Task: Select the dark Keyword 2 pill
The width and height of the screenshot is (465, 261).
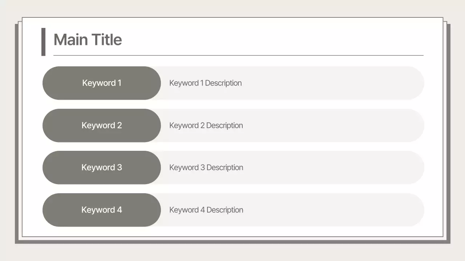Action: (x=102, y=125)
